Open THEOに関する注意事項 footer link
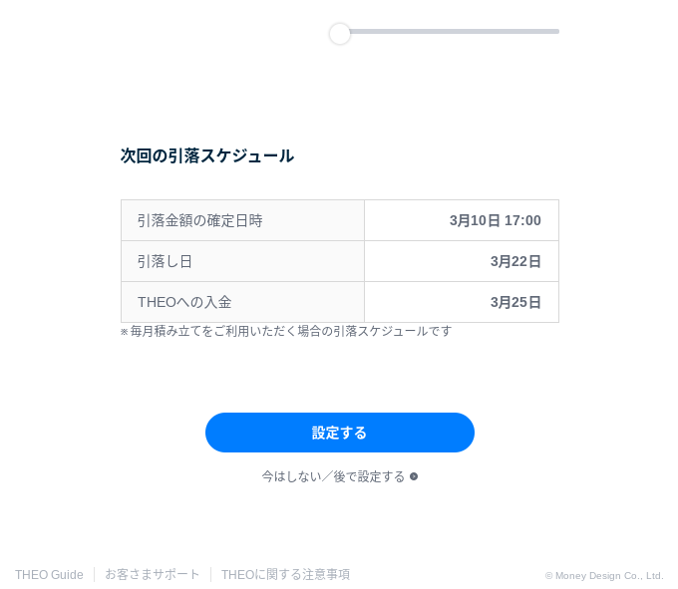 click(x=285, y=575)
